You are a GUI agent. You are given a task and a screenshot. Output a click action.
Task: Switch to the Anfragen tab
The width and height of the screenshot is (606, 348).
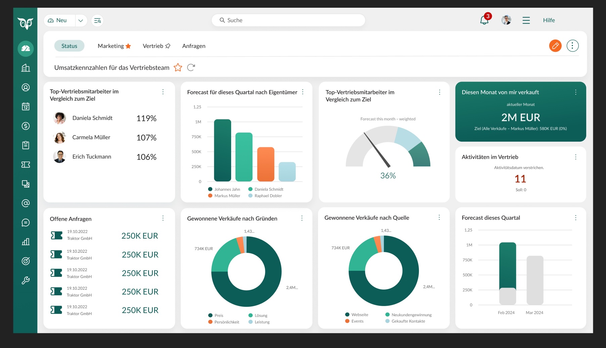coord(194,46)
